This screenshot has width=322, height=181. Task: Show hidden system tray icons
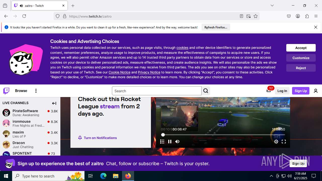[x=271, y=176]
